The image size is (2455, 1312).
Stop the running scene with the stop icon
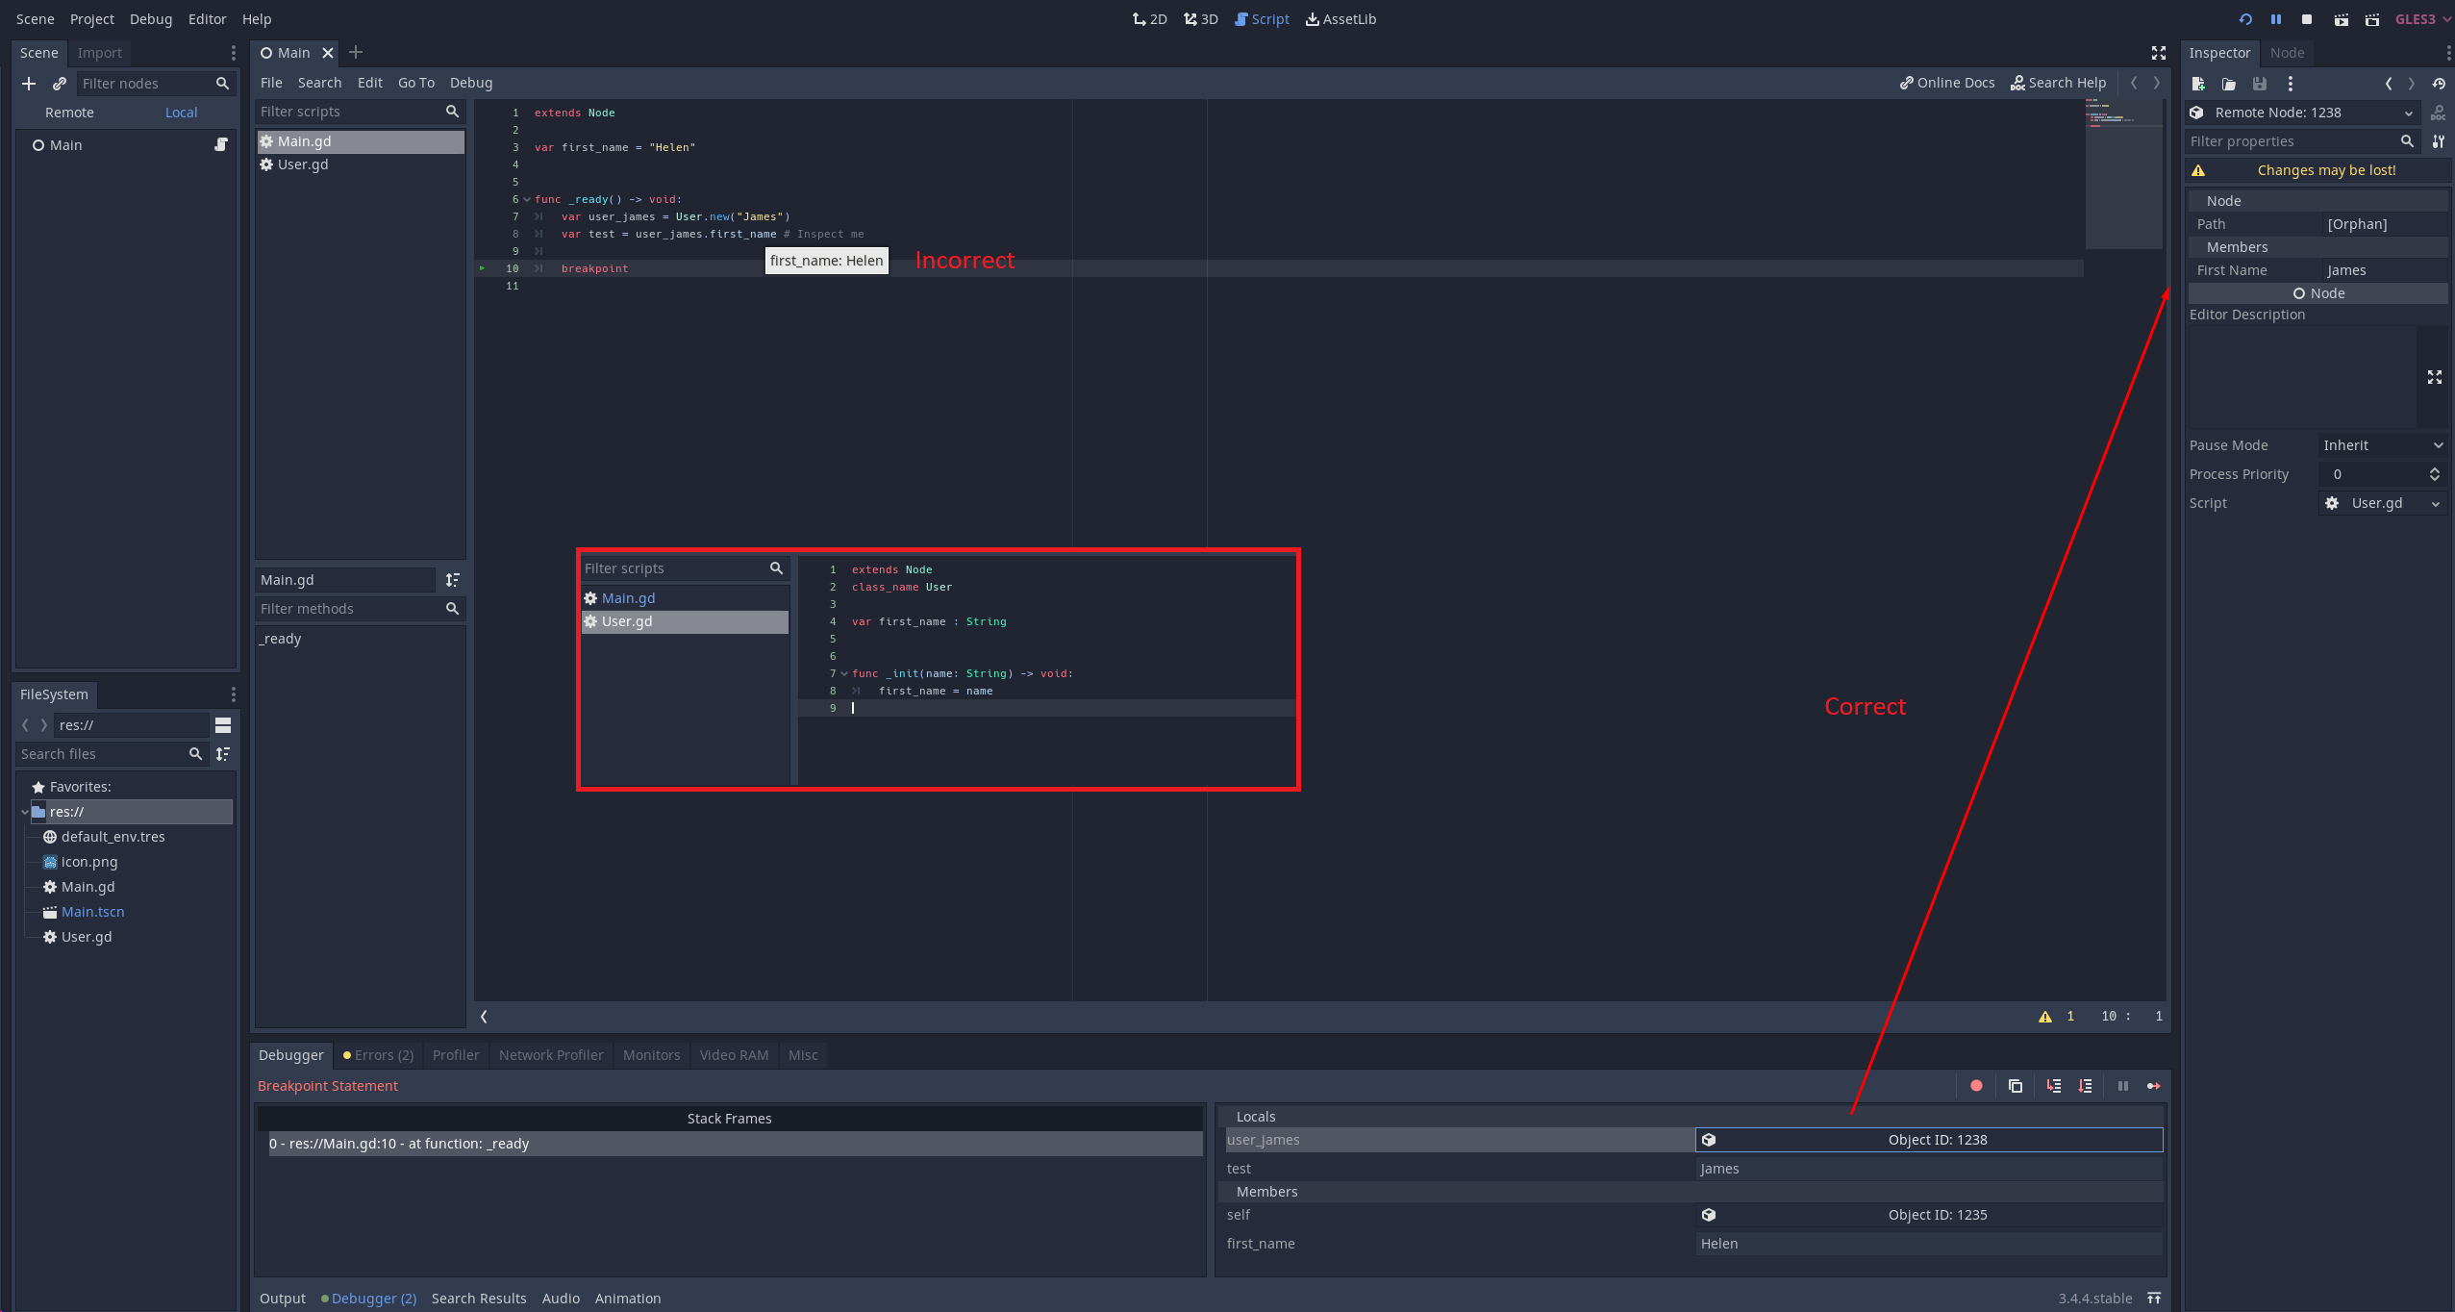click(x=2307, y=19)
